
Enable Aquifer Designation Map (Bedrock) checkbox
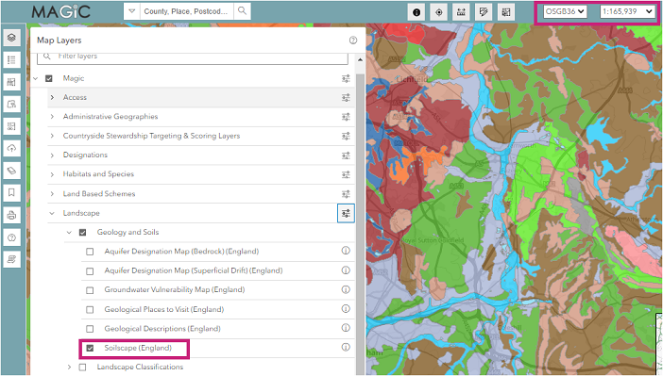90,252
